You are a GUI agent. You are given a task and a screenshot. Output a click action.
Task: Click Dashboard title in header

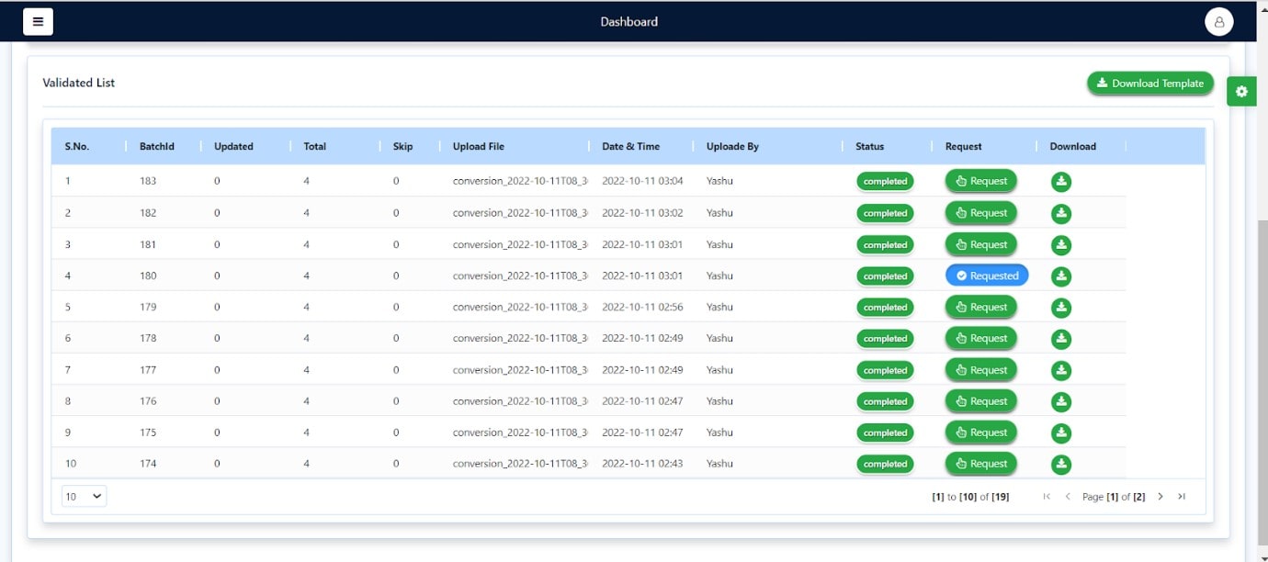629,21
